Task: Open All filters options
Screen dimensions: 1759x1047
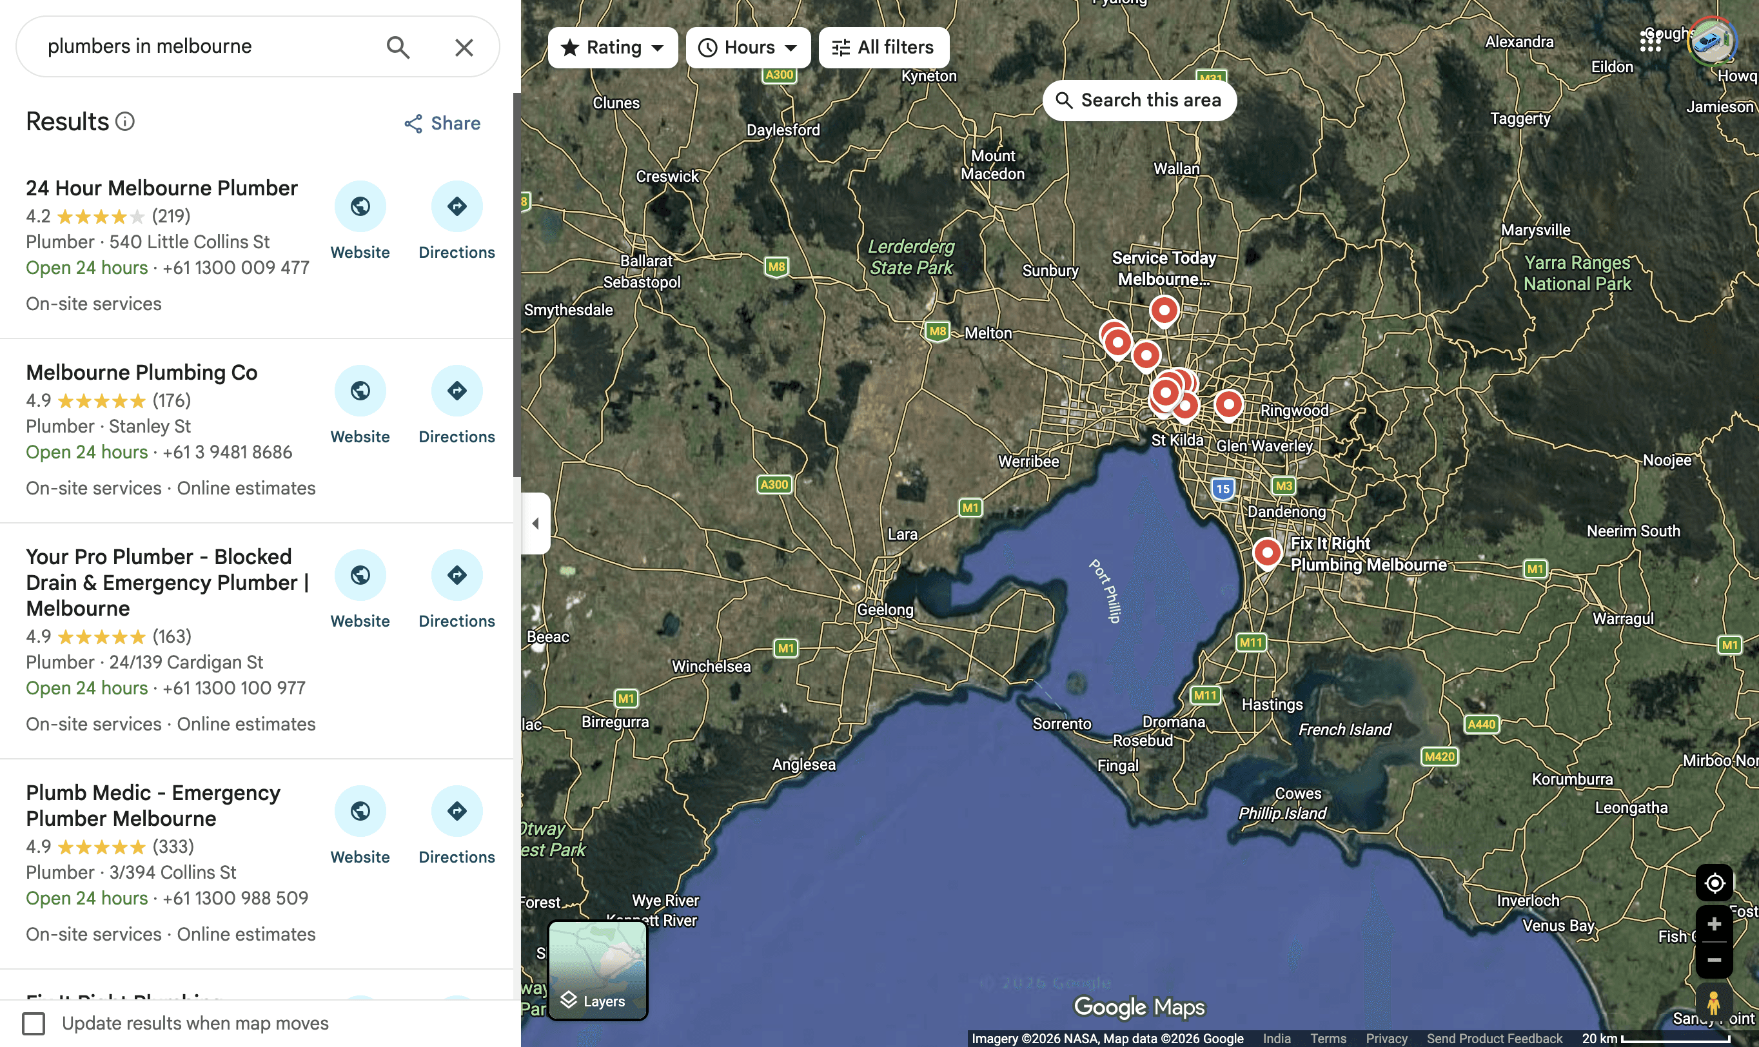Action: [x=882, y=46]
